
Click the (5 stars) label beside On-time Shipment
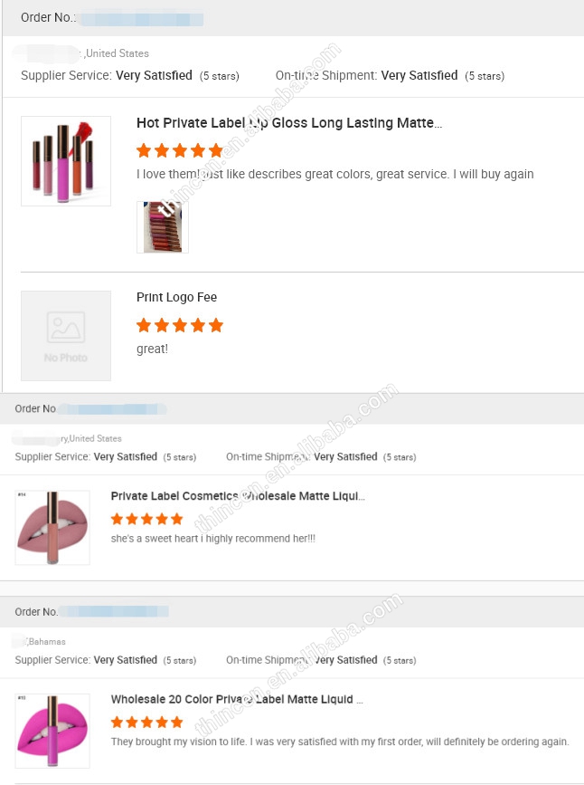[x=485, y=76]
